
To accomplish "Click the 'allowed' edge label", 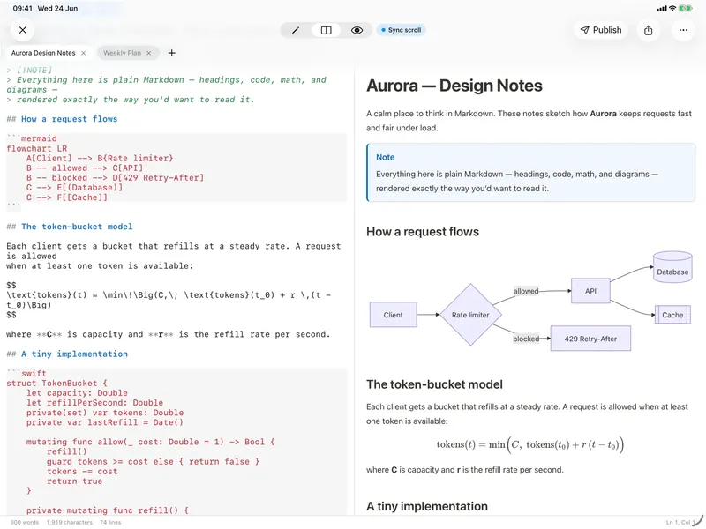I will point(526,291).
